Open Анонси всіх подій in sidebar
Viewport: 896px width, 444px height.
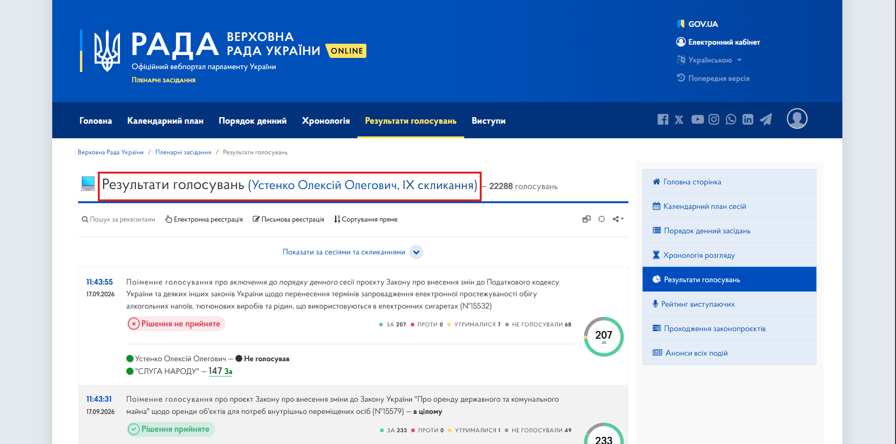click(x=729, y=353)
